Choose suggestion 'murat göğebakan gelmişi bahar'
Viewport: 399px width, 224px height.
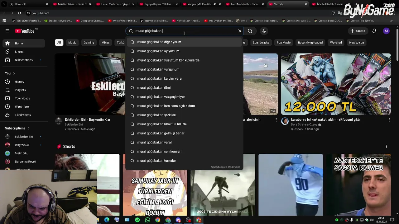coord(184,133)
